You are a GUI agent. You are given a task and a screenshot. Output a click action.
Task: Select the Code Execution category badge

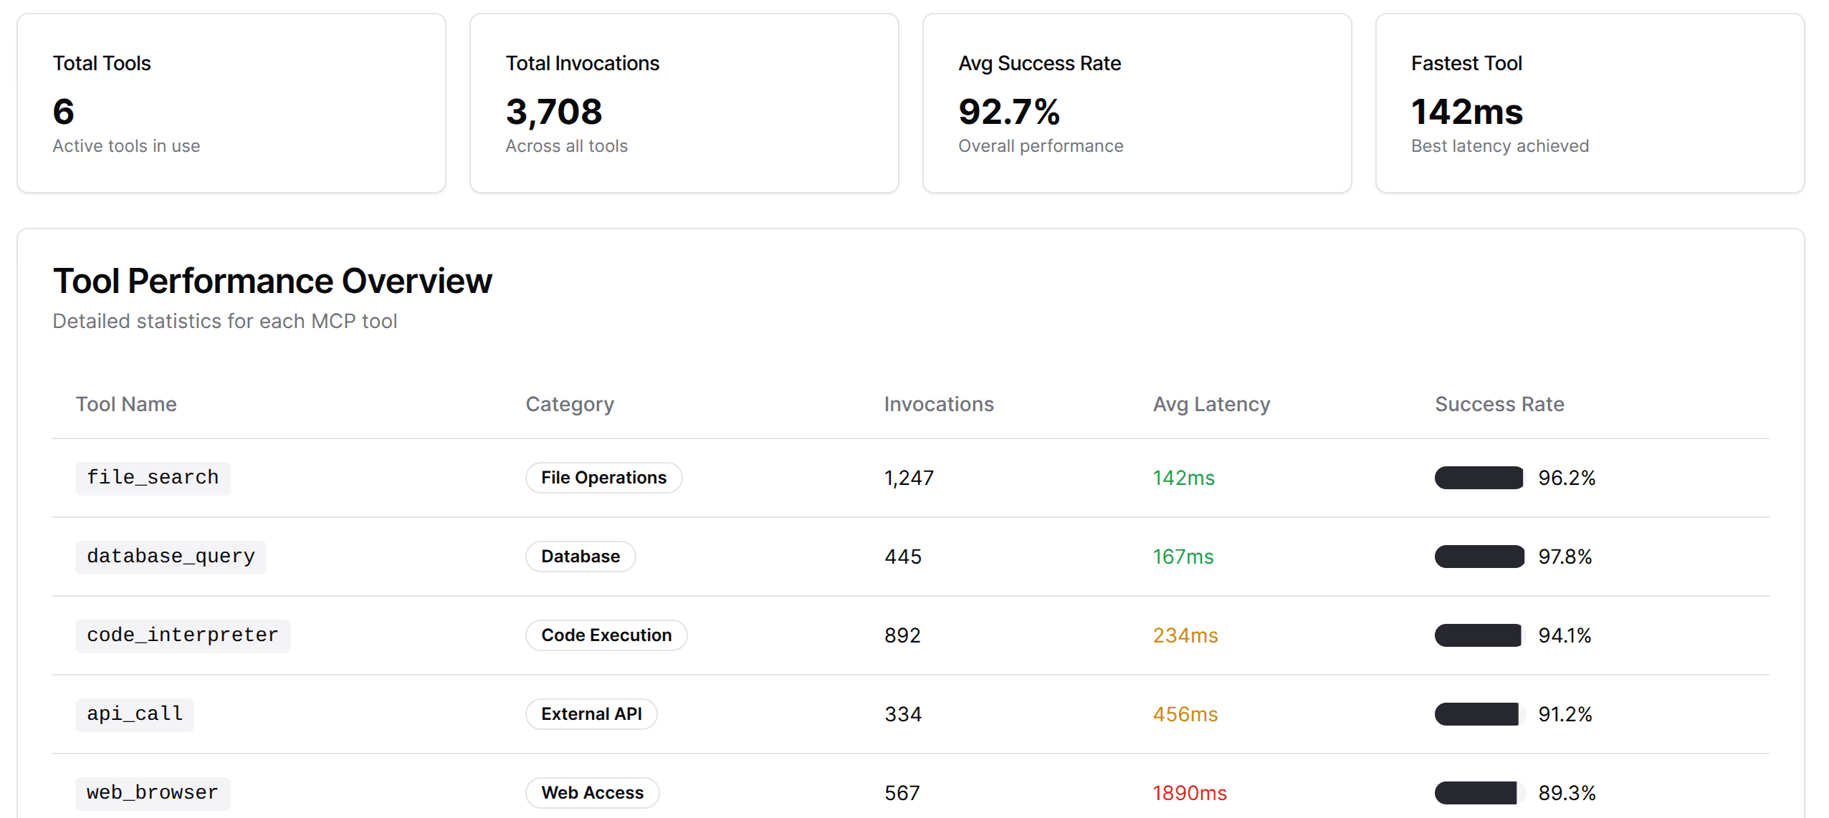click(x=606, y=635)
